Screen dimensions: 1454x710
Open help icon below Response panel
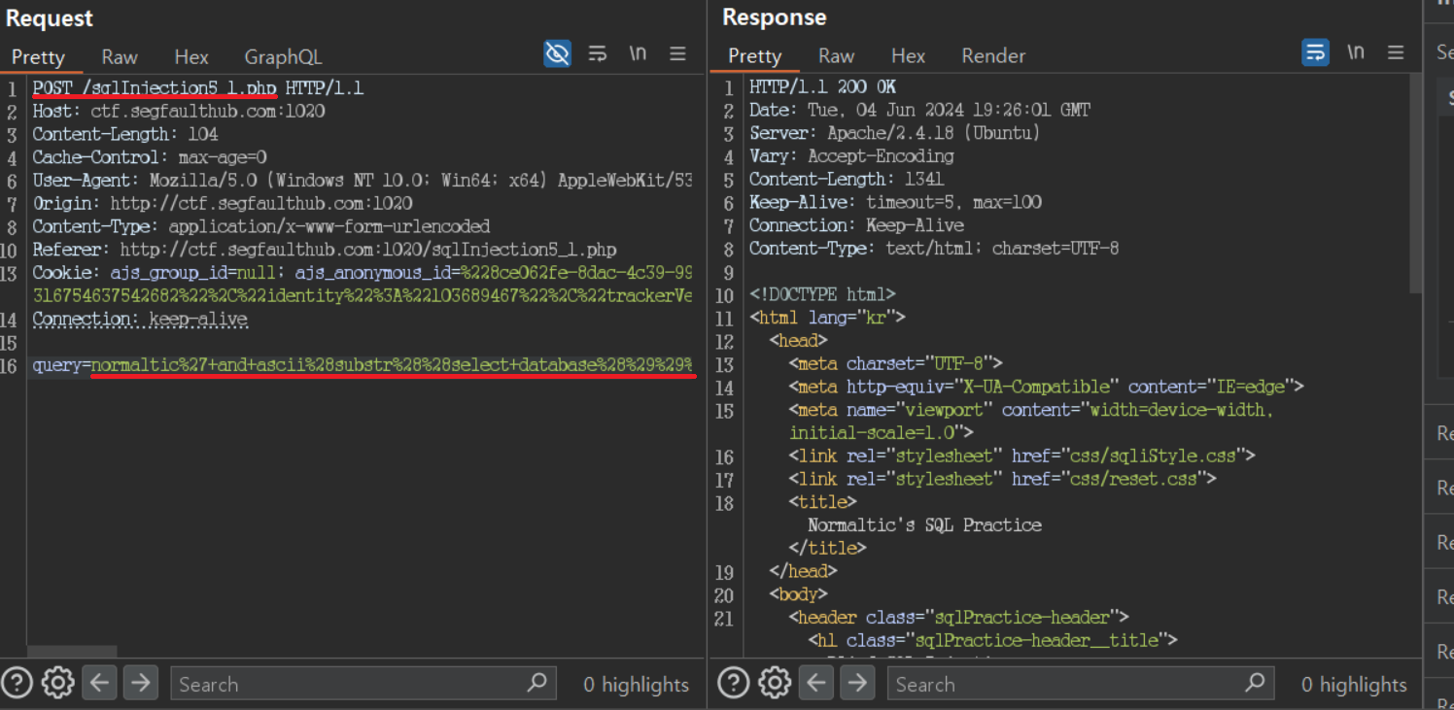tap(734, 683)
